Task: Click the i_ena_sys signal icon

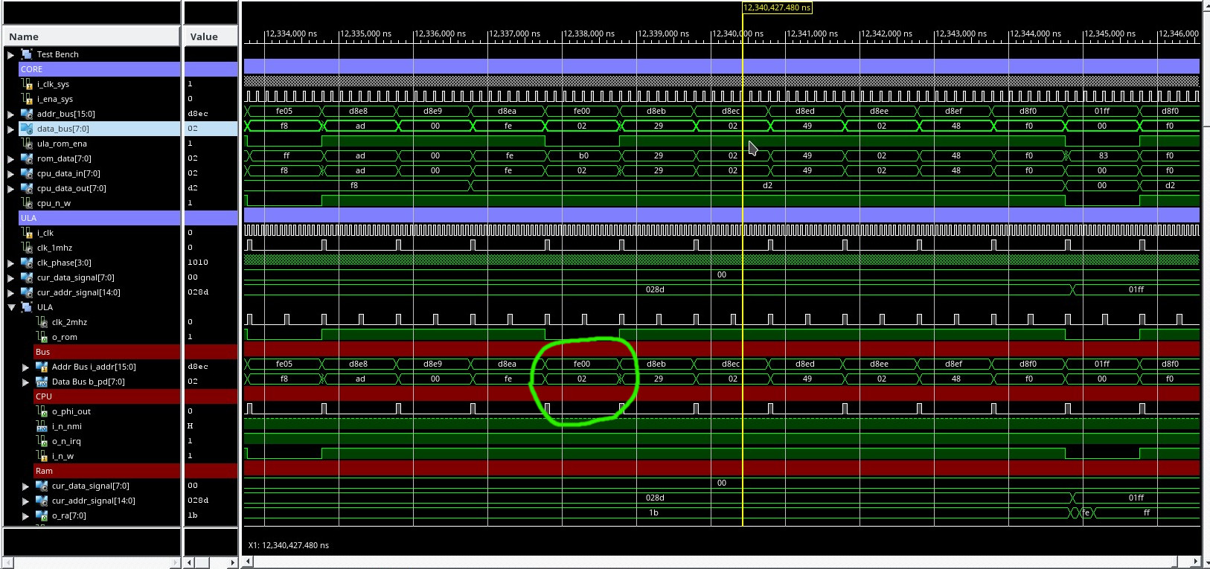Action: [27, 99]
